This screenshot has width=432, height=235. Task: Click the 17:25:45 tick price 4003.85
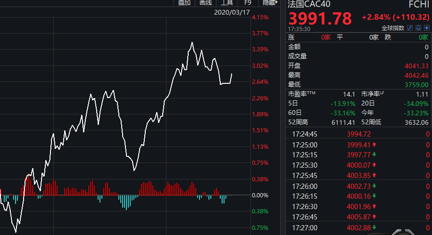358,176
